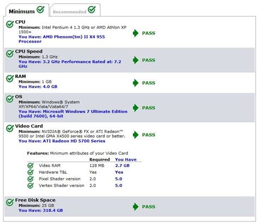
Task: Click the Hardware T&L feature checkmark
Action: point(31,172)
